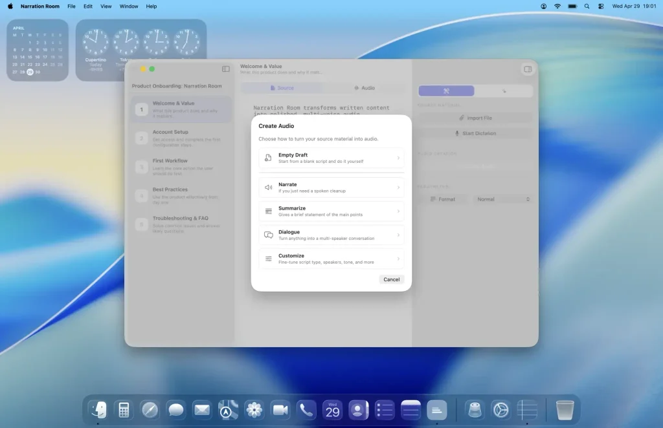
Task: Expand the Empty Draft row chevron
Action: point(398,158)
